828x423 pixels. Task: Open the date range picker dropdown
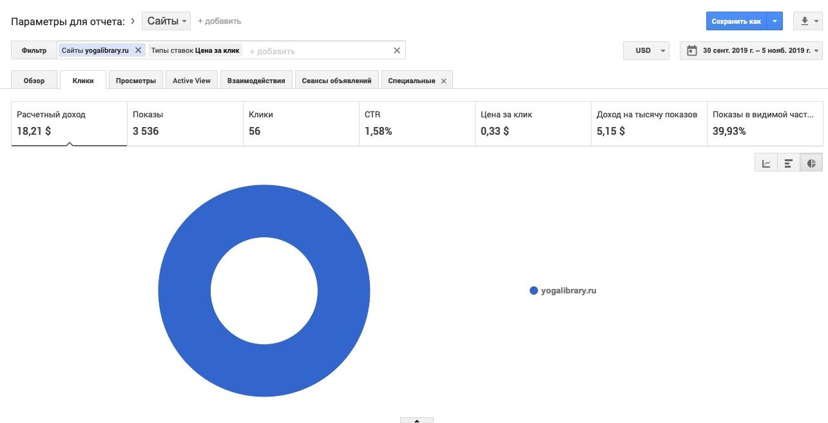[x=751, y=50]
